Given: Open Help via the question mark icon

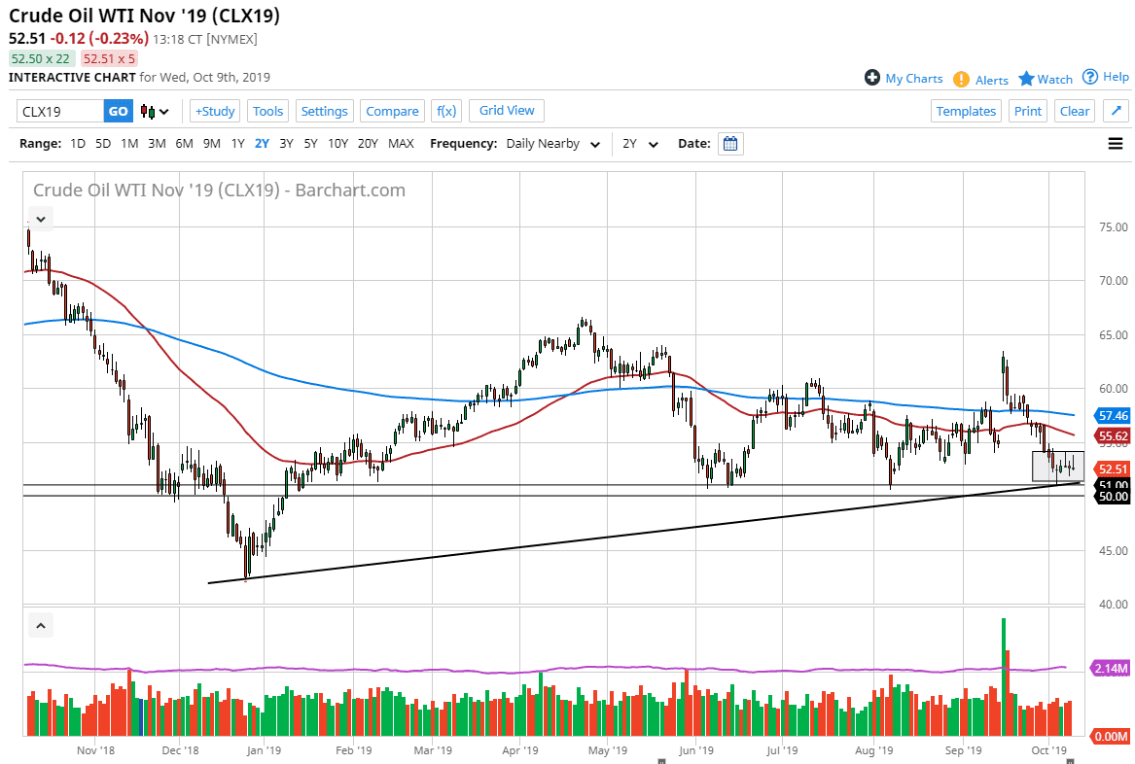Looking at the screenshot, I should coord(1088,77).
